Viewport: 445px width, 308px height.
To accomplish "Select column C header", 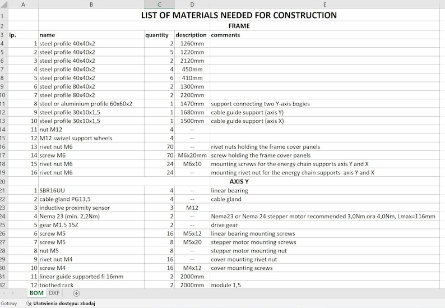I will pyautogui.click(x=159, y=4).
